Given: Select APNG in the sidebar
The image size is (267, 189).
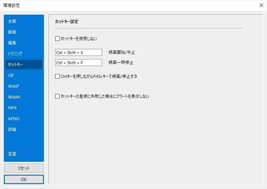Looking at the screenshot, I should click(x=14, y=119).
